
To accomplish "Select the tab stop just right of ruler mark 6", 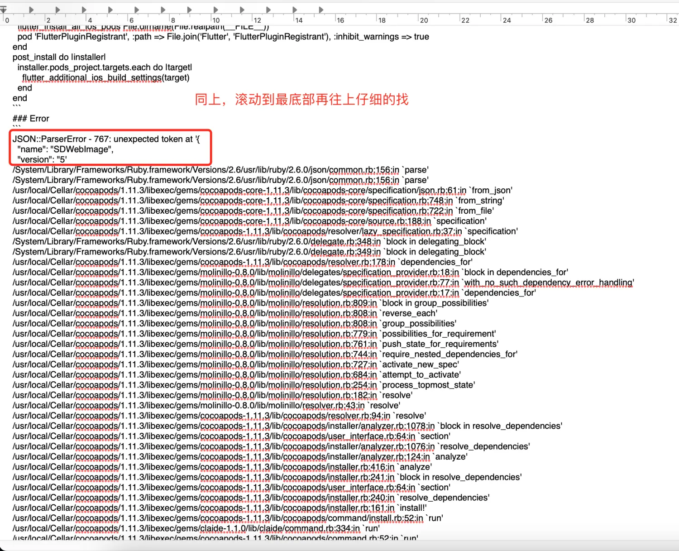I will [x=137, y=10].
